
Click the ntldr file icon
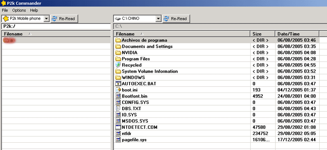pyautogui.click(x=118, y=133)
